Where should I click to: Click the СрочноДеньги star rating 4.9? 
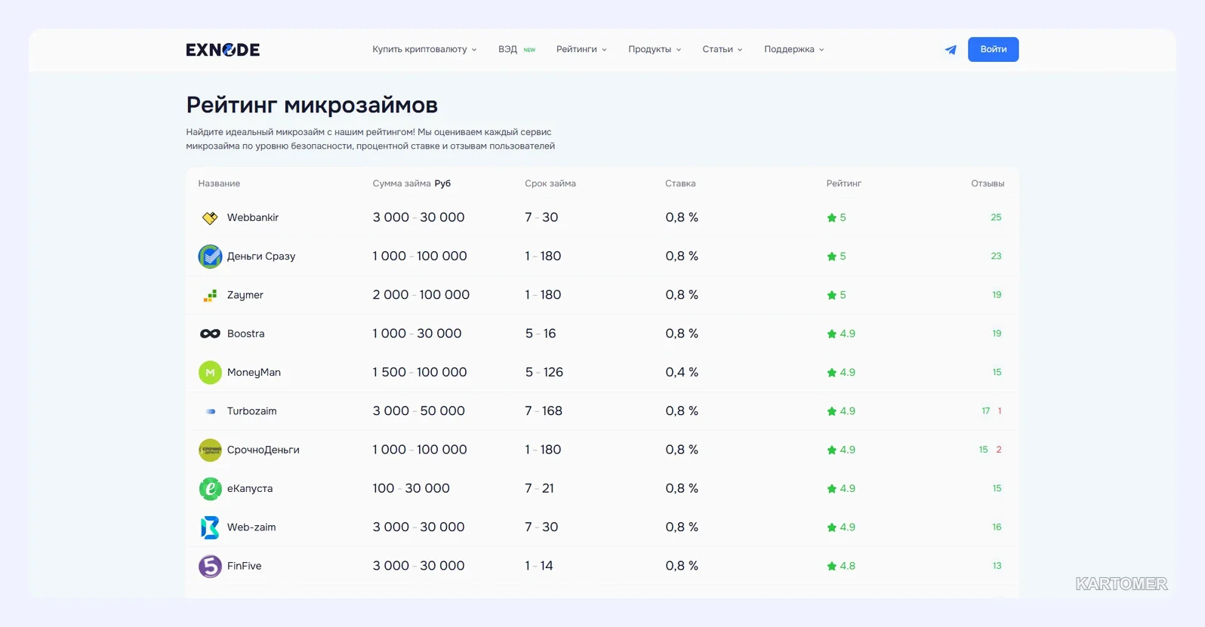click(841, 450)
